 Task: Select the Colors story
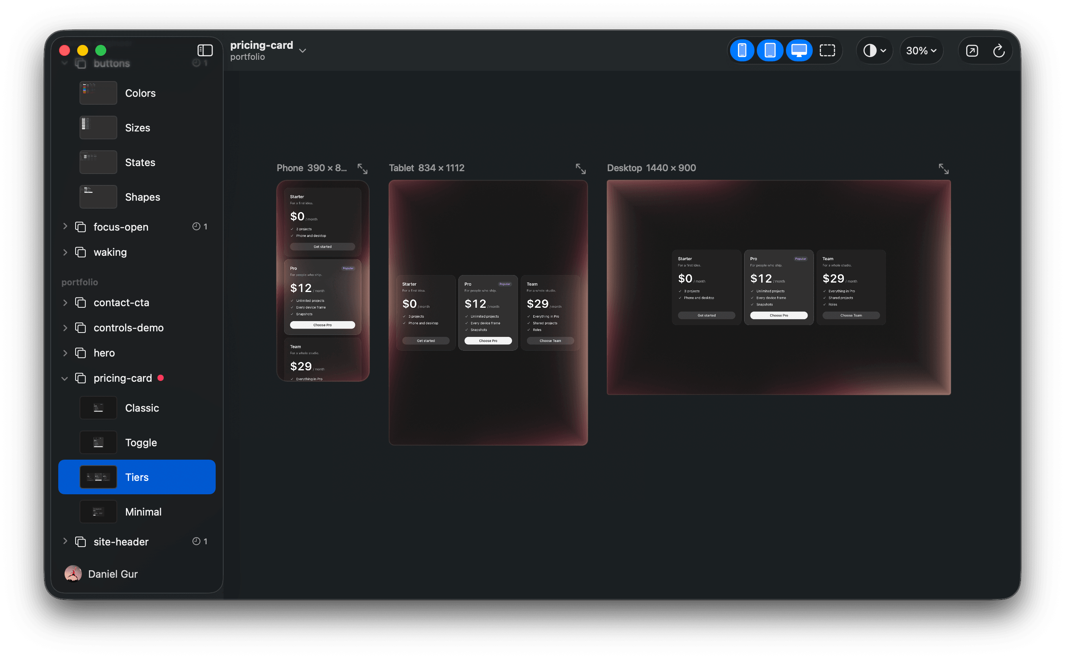point(137,93)
